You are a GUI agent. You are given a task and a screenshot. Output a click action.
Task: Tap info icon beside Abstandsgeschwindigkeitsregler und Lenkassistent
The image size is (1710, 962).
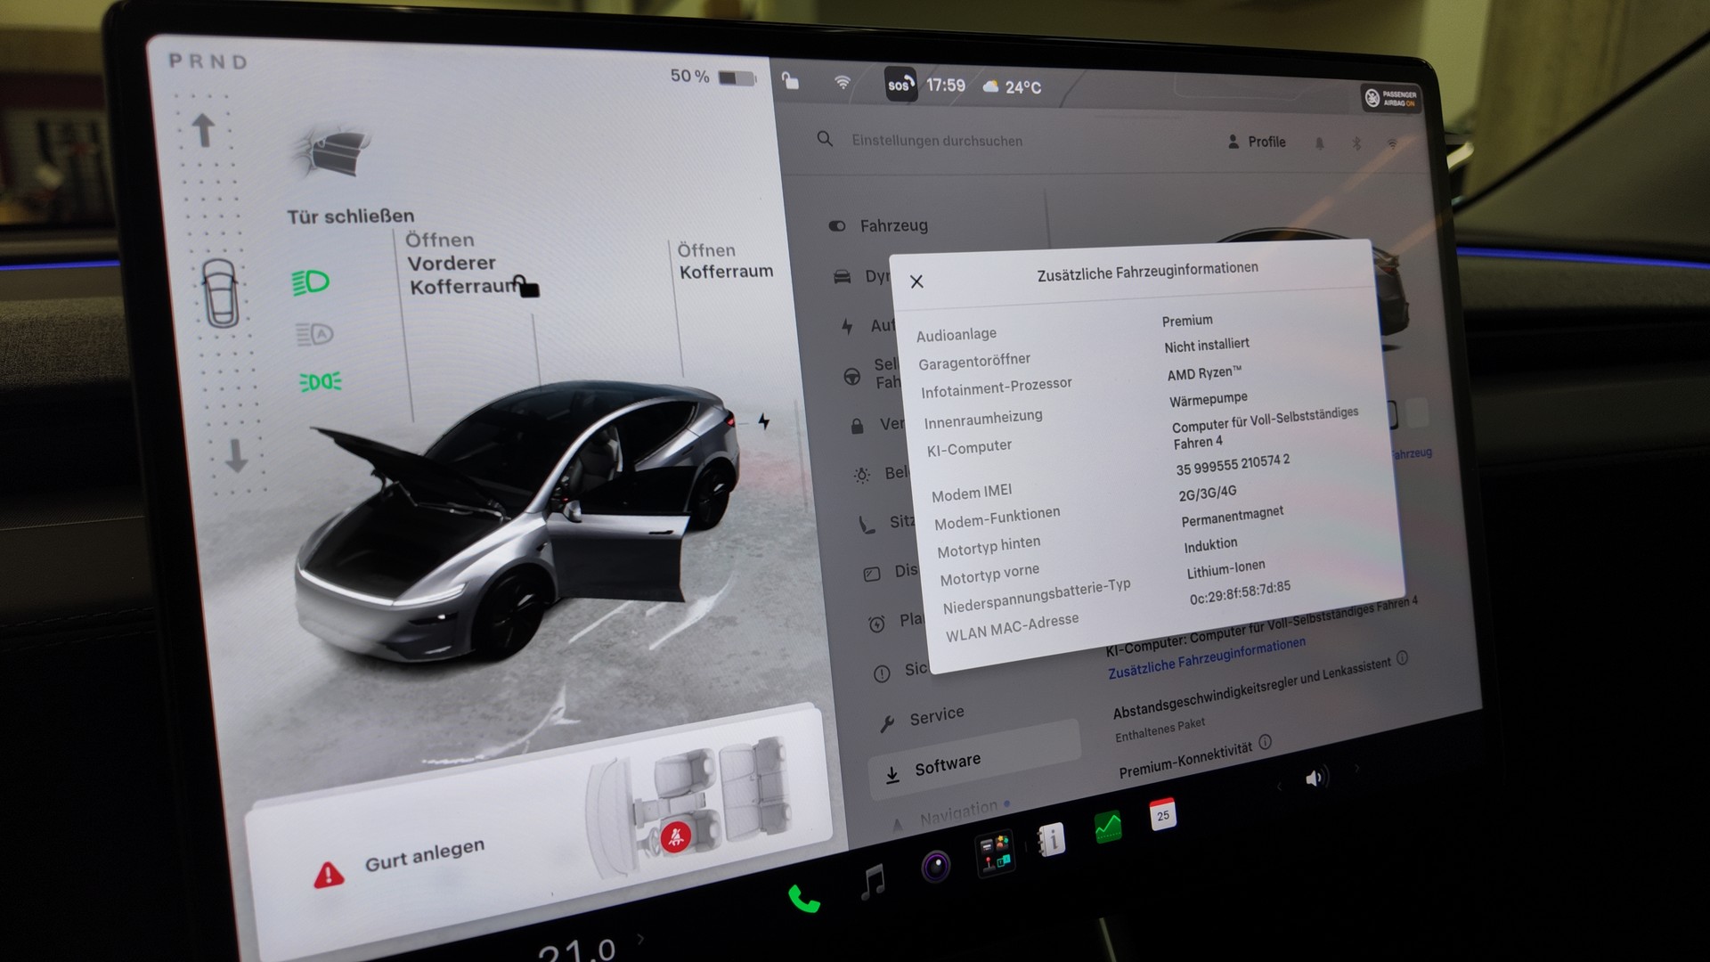point(1403,658)
